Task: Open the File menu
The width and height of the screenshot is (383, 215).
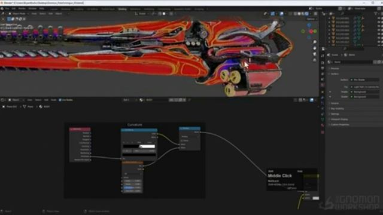Action: (7, 8)
